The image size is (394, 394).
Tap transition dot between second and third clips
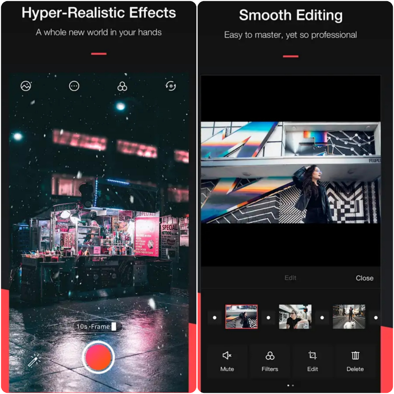click(x=322, y=317)
